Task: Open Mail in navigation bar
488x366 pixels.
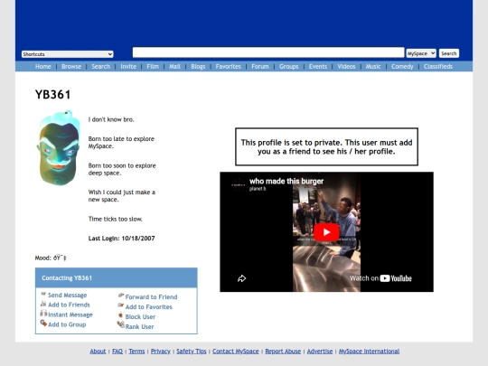Action: 174,67
